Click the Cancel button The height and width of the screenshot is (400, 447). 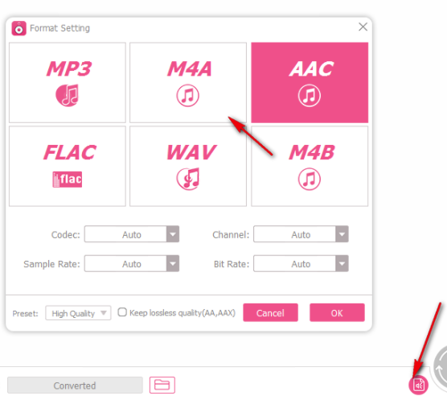point(270,313)
